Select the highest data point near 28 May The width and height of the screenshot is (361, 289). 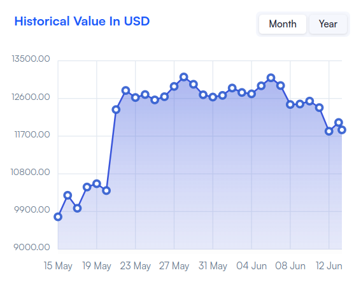[x=184, y=77]
